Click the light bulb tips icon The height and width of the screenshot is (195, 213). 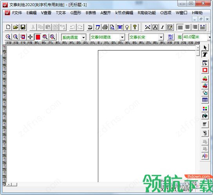pos(127,27)
